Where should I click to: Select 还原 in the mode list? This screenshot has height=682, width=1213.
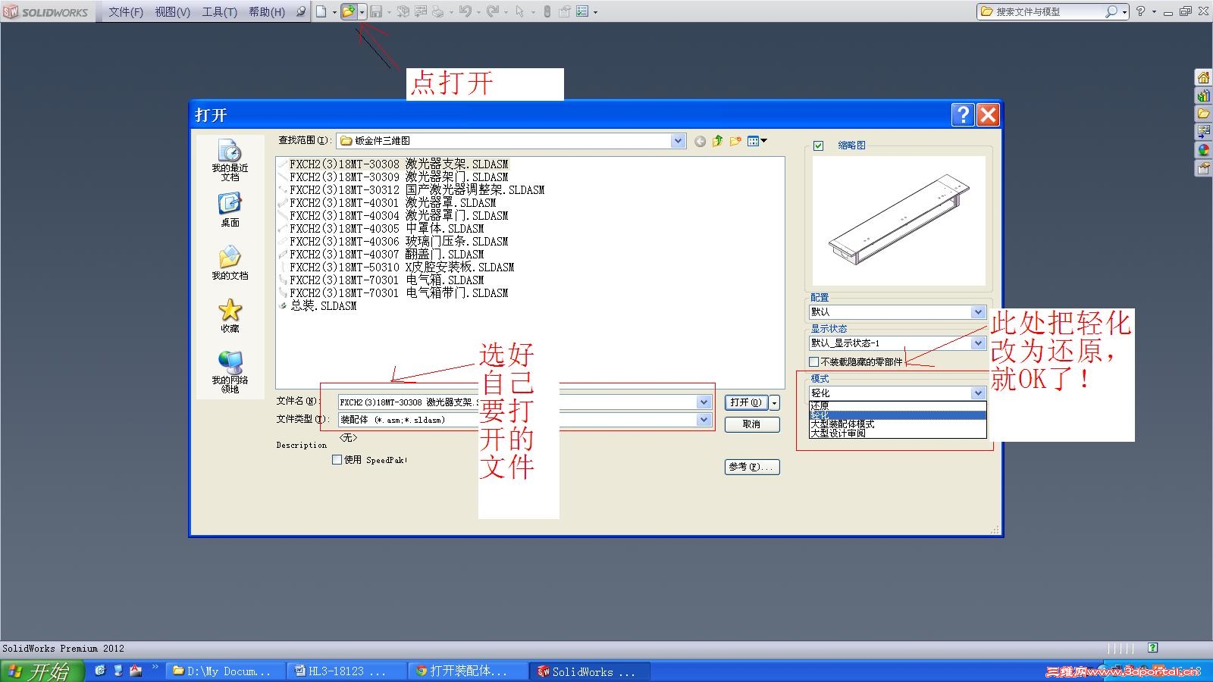click(898, 406)
